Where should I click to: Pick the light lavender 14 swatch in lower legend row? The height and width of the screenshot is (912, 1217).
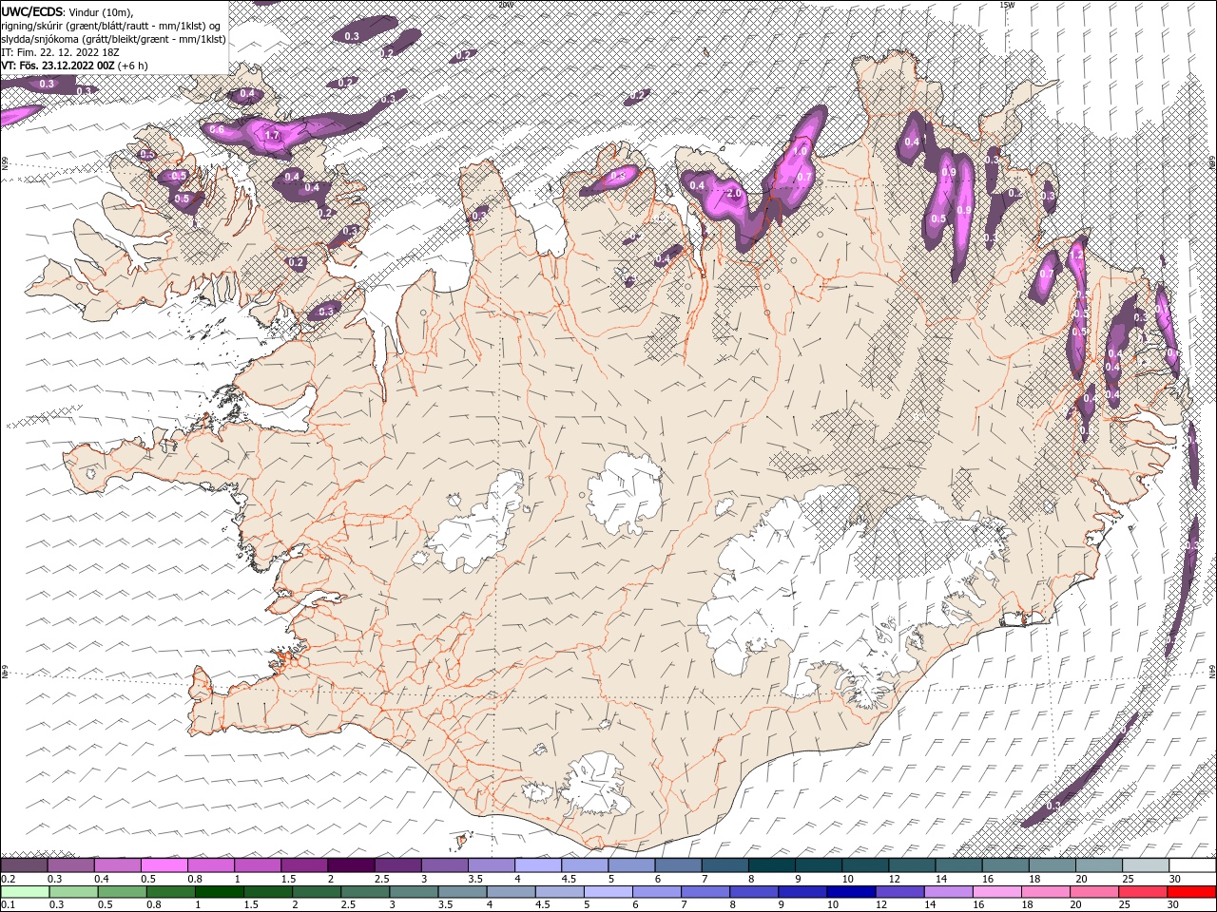click(x=948, y=892)
